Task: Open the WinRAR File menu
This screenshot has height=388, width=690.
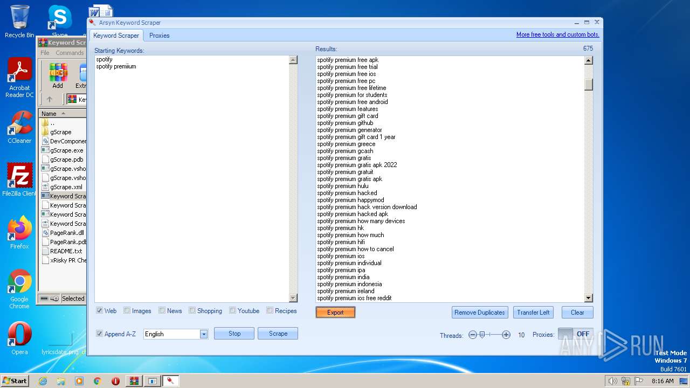Action: click(45, 53)
